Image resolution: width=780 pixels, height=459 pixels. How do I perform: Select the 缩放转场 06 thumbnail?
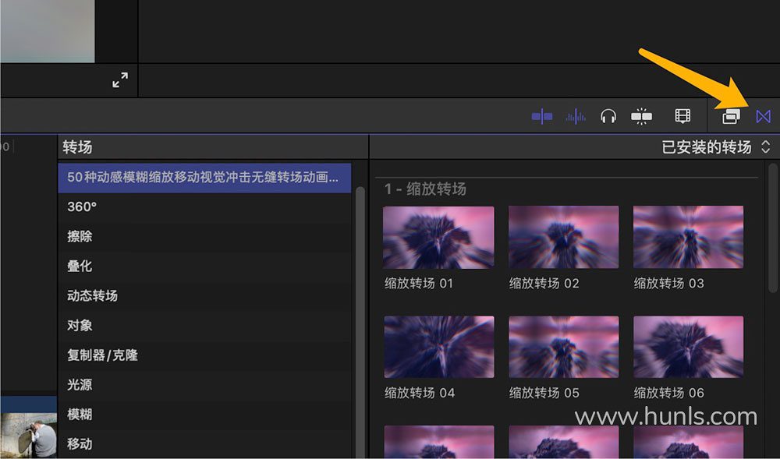tap(689, 347)
